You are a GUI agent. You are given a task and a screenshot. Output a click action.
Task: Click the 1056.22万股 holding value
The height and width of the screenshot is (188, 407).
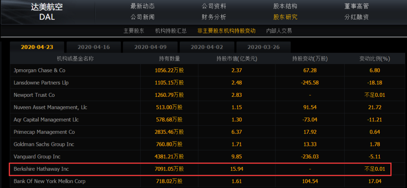(169, 70)
